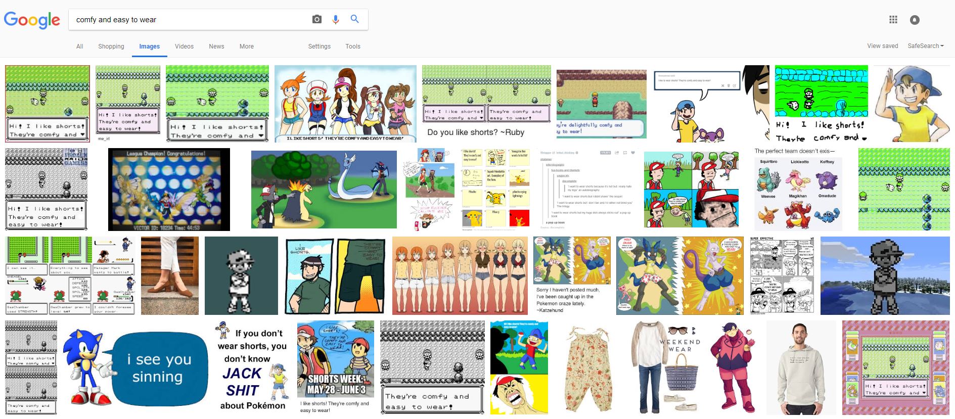
Task: Open the red-haired girl pink-haired man comic
Action: click(x=430, y=190)
